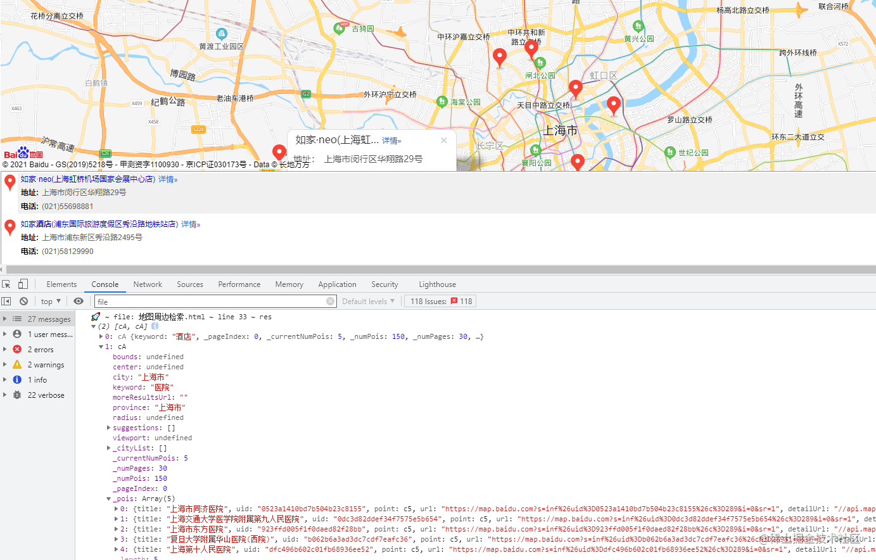
Task: Open the Security tab
Action: 385,284
